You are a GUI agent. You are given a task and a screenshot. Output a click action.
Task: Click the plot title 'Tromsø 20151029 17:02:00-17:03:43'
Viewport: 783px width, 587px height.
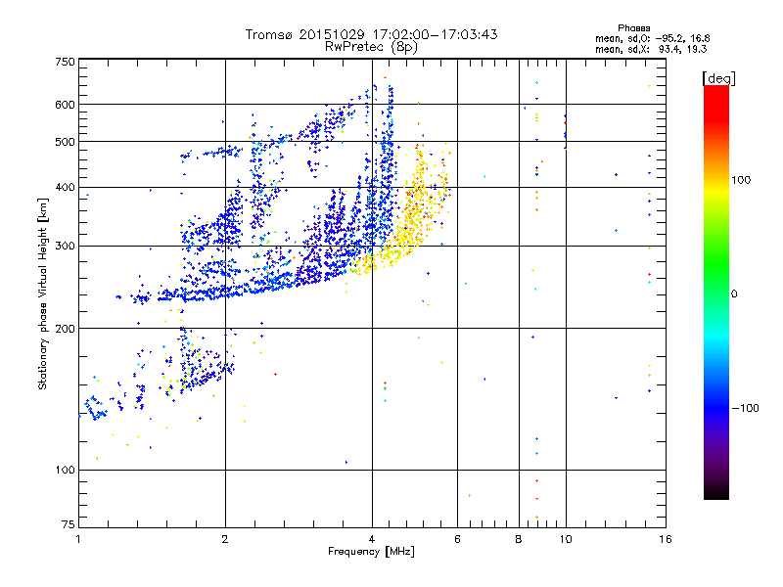pos(371,34)
